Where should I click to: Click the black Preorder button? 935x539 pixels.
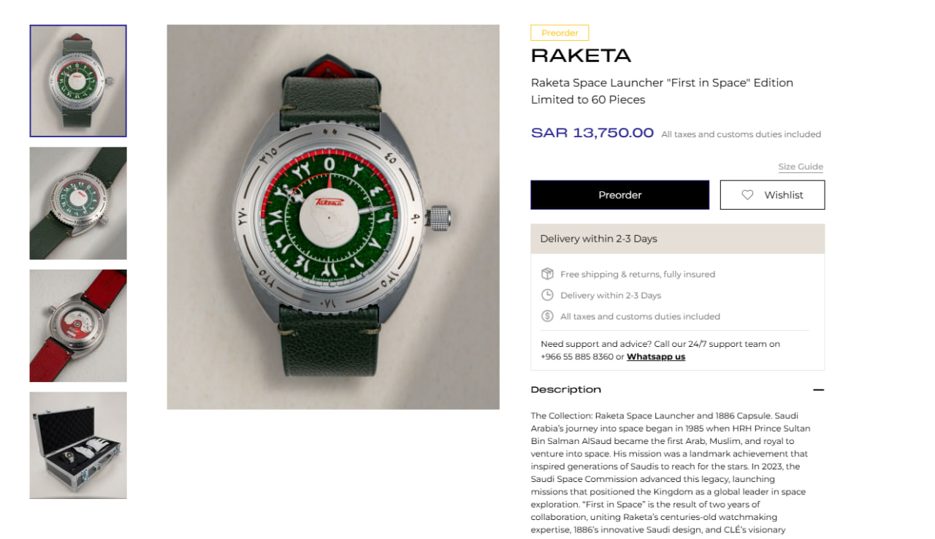tap(619, 195)
